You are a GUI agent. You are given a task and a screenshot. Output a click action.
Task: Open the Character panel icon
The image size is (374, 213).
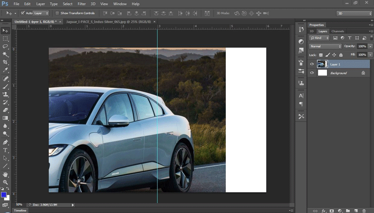click(301, 96)
